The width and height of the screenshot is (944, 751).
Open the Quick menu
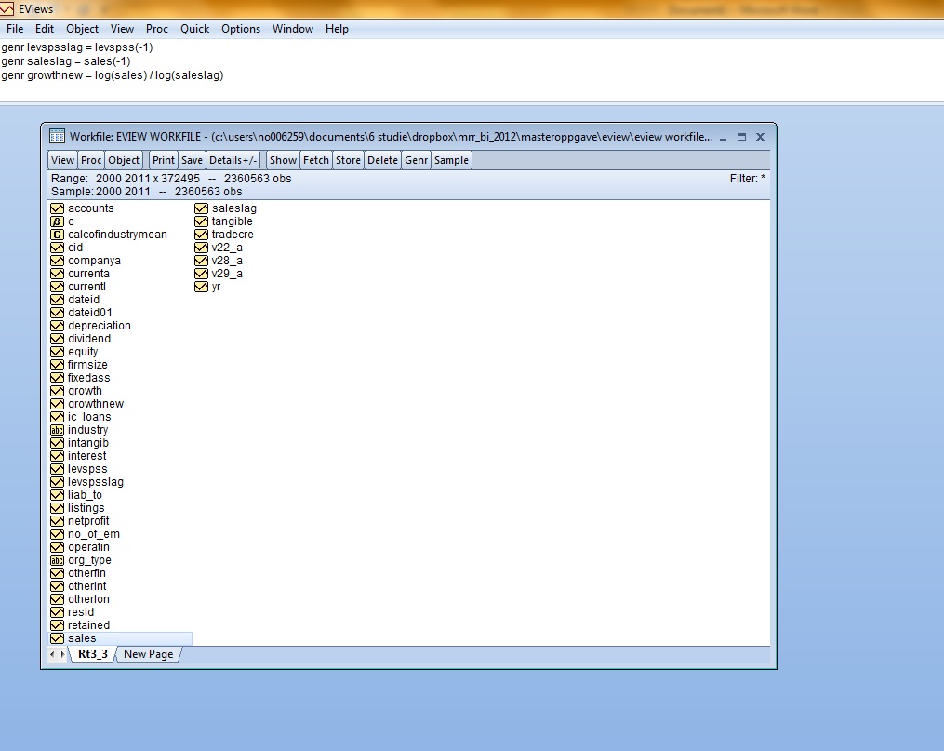point(194,29)
